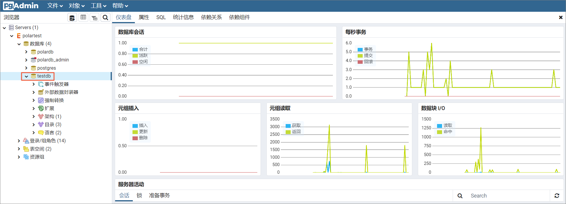
Task: Click the 资源组 resource group icon
Action: point(26,157)
